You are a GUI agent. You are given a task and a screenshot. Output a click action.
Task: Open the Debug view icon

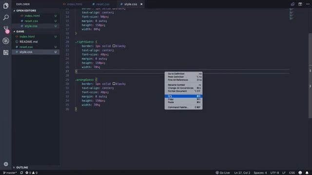tap(6, 41)
